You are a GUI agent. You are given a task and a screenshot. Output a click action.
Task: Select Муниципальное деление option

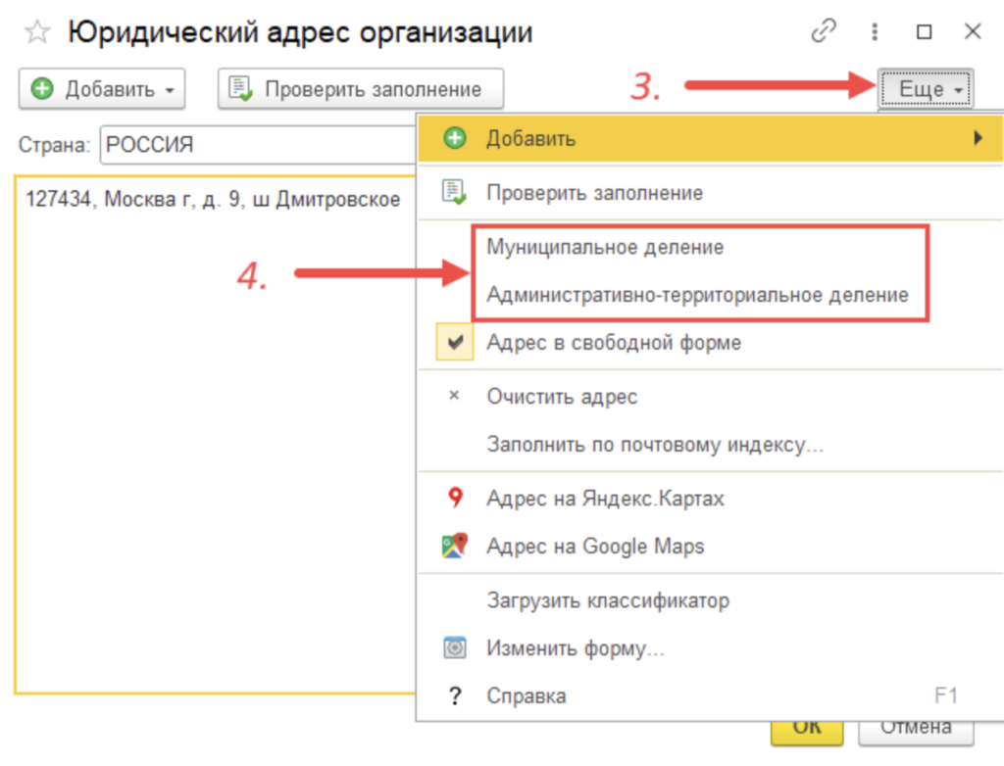point(605,248)
